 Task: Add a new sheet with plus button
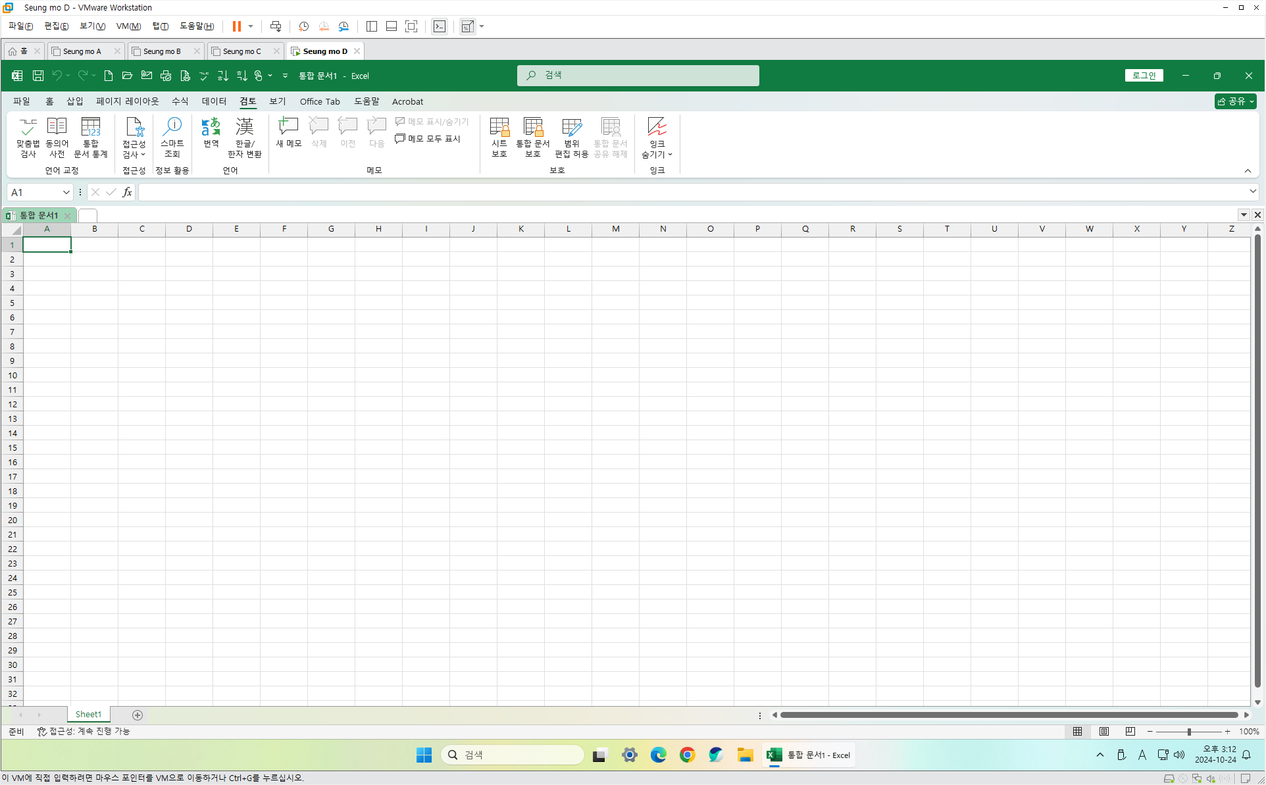coord(138,715)
